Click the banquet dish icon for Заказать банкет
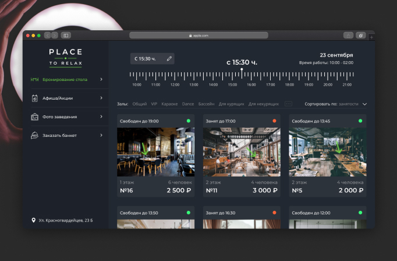 [x=35, y=135]
